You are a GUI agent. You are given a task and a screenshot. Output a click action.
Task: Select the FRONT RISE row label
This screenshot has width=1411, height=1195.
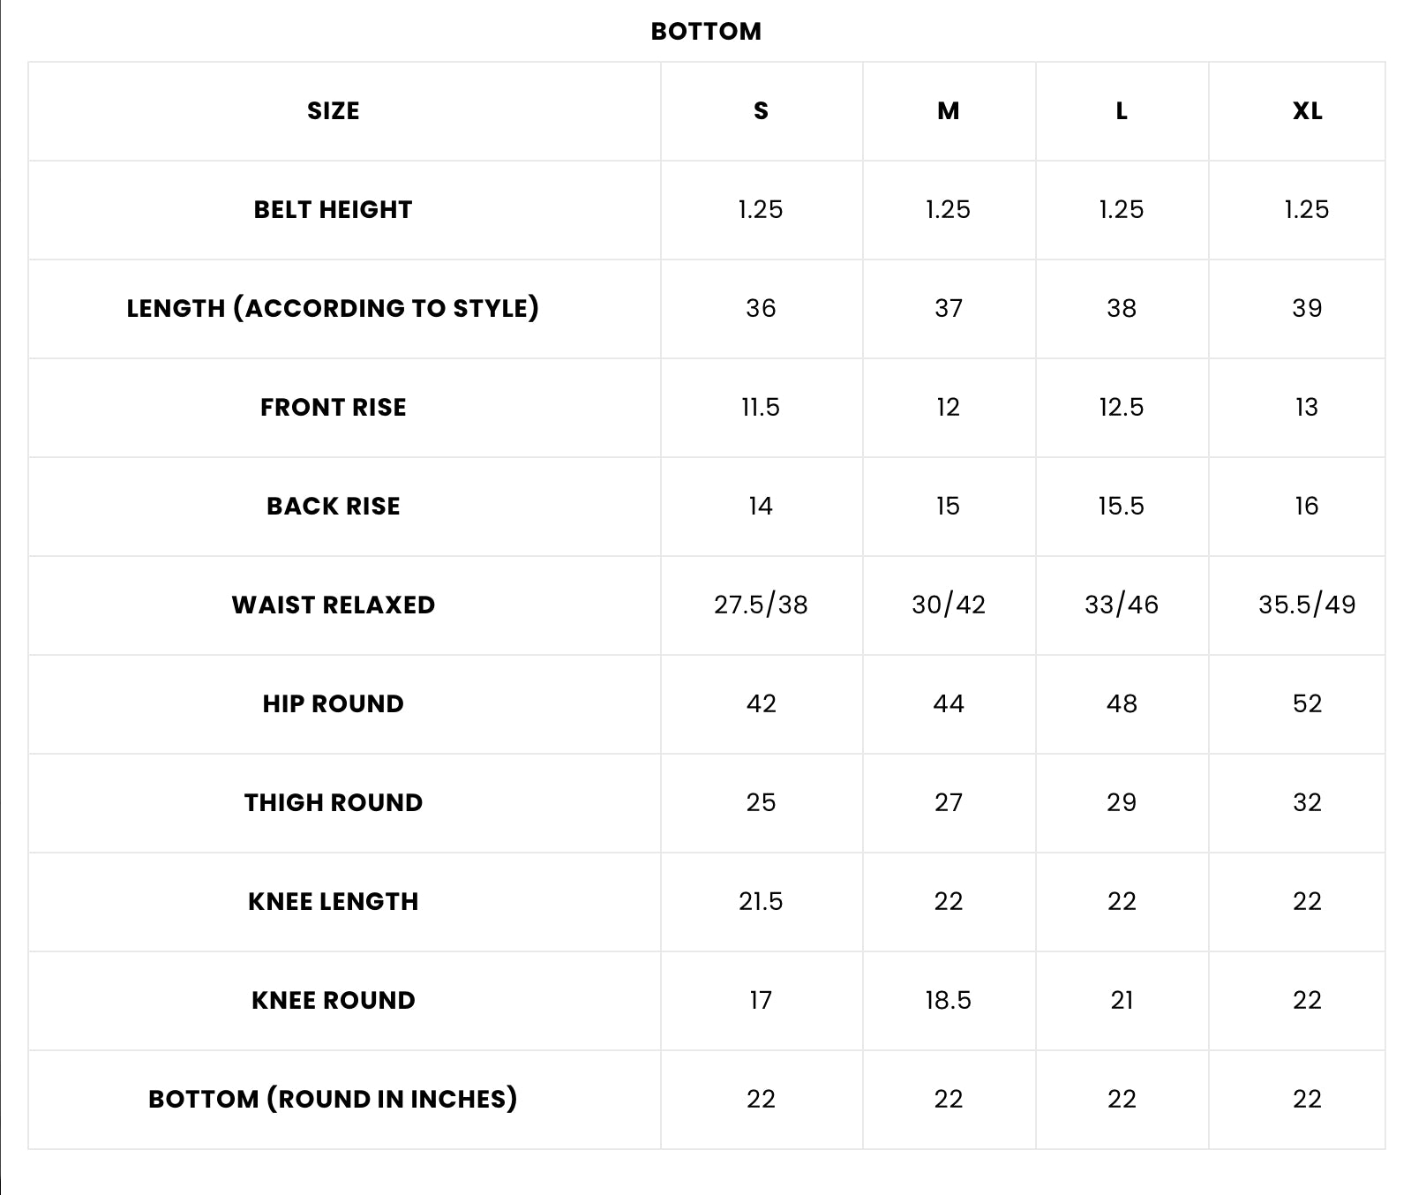[x=333, y=407]
